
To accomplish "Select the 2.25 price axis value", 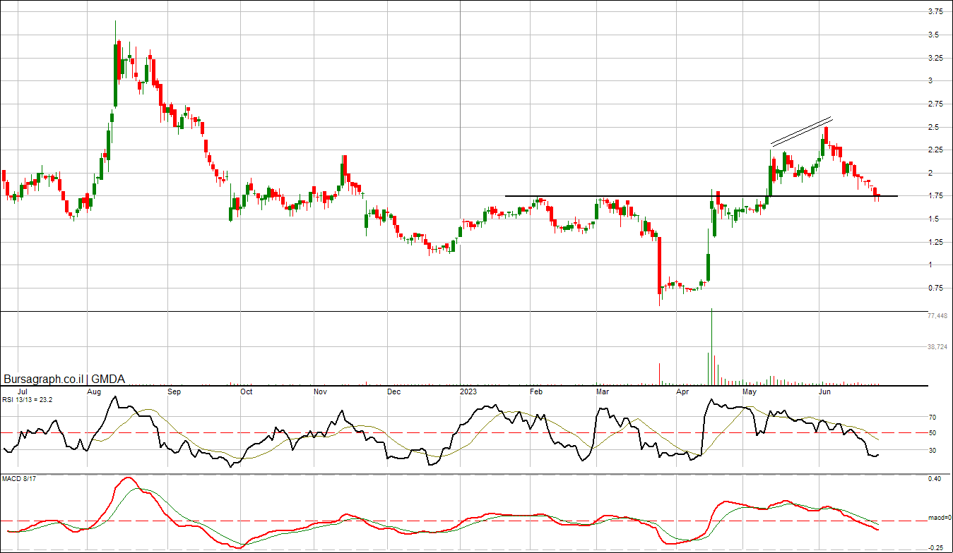I will (937, 150).
